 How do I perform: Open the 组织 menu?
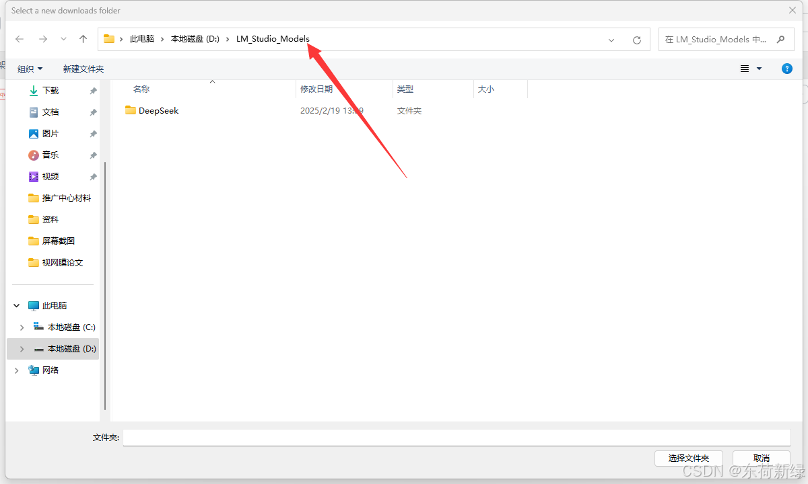click(30, 69)
